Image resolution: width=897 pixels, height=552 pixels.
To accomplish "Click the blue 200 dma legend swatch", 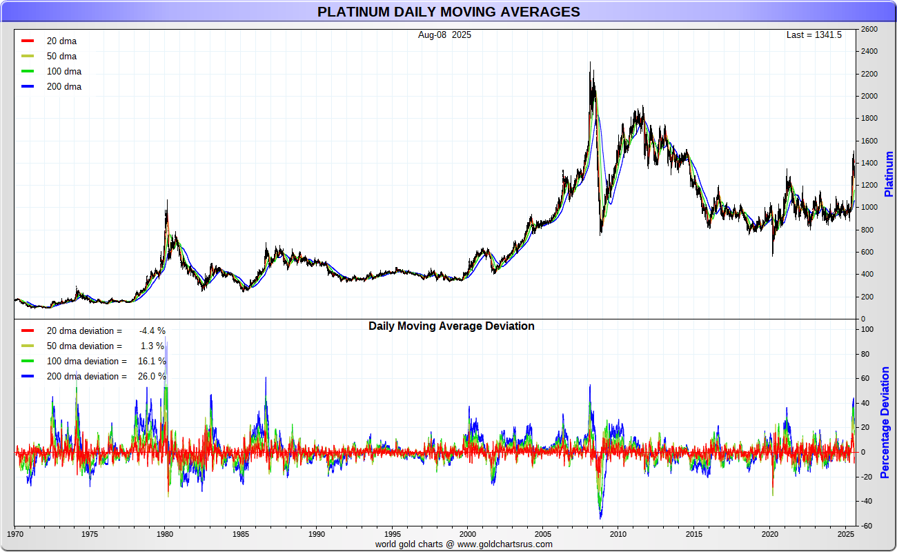I will point(28,86).
